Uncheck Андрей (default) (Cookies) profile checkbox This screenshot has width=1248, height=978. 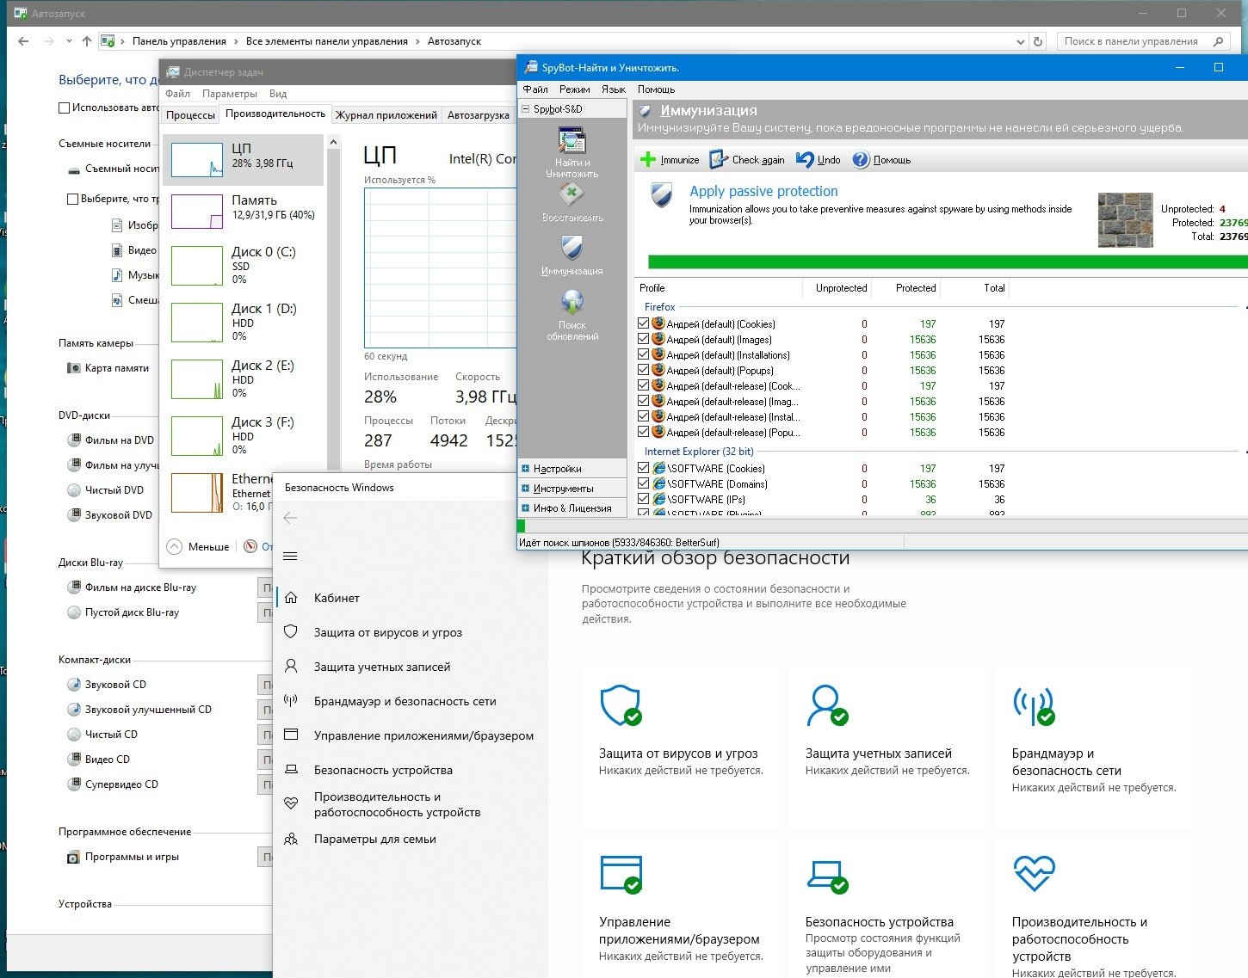tap(643, 323)
